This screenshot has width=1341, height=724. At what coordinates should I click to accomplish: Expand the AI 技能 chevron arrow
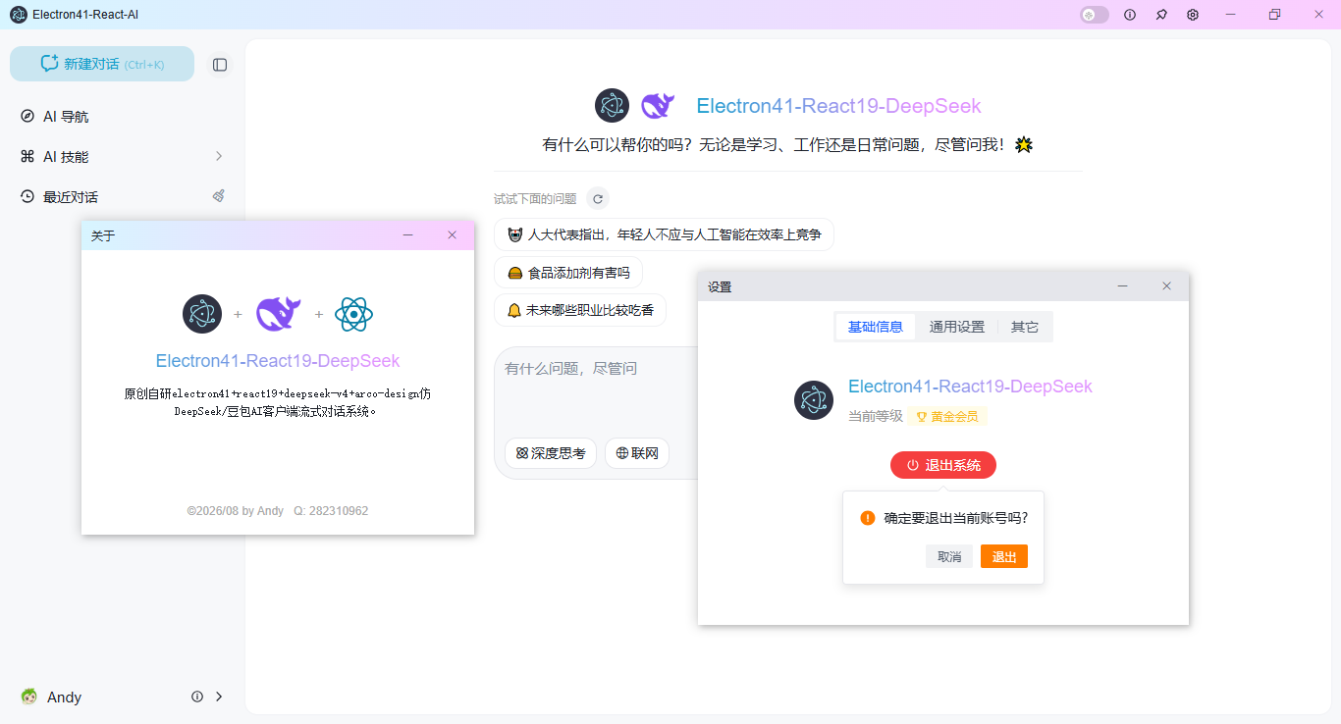(219, 156)
